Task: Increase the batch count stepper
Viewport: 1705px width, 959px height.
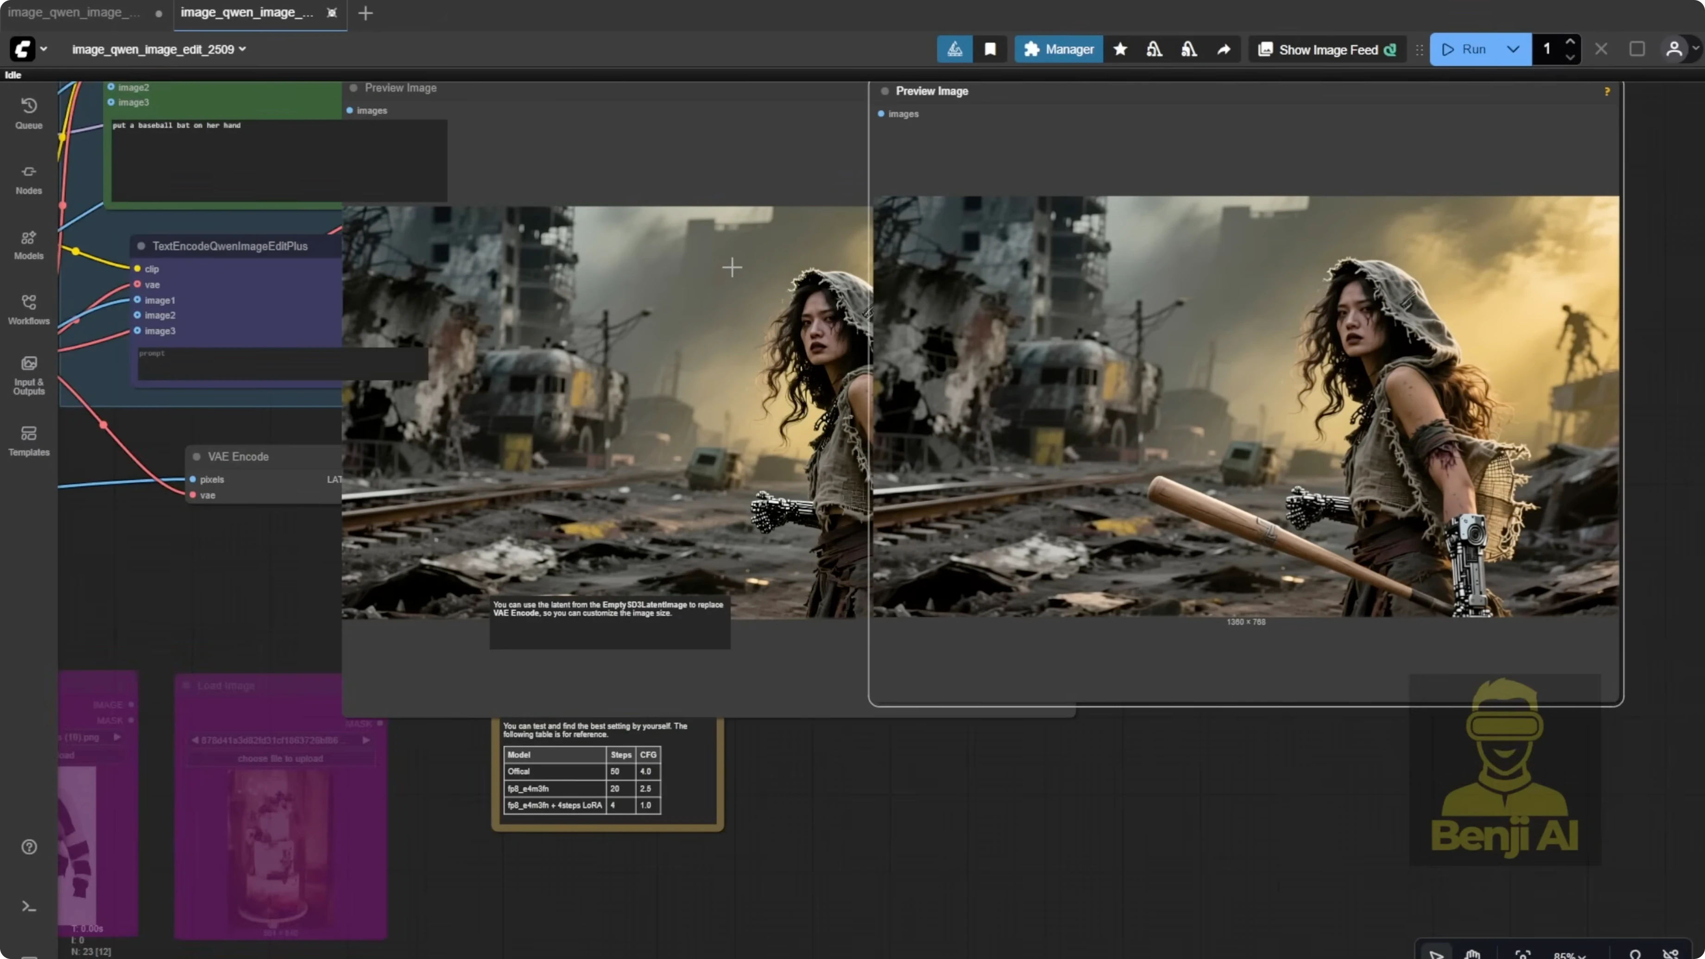Action: point(1570,41)
